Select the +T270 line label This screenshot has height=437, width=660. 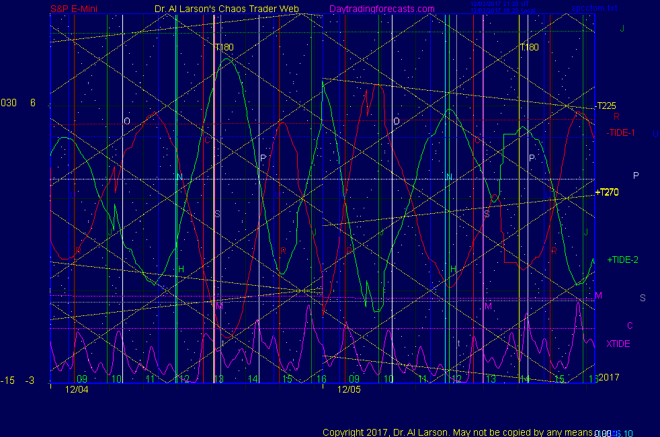607,192
